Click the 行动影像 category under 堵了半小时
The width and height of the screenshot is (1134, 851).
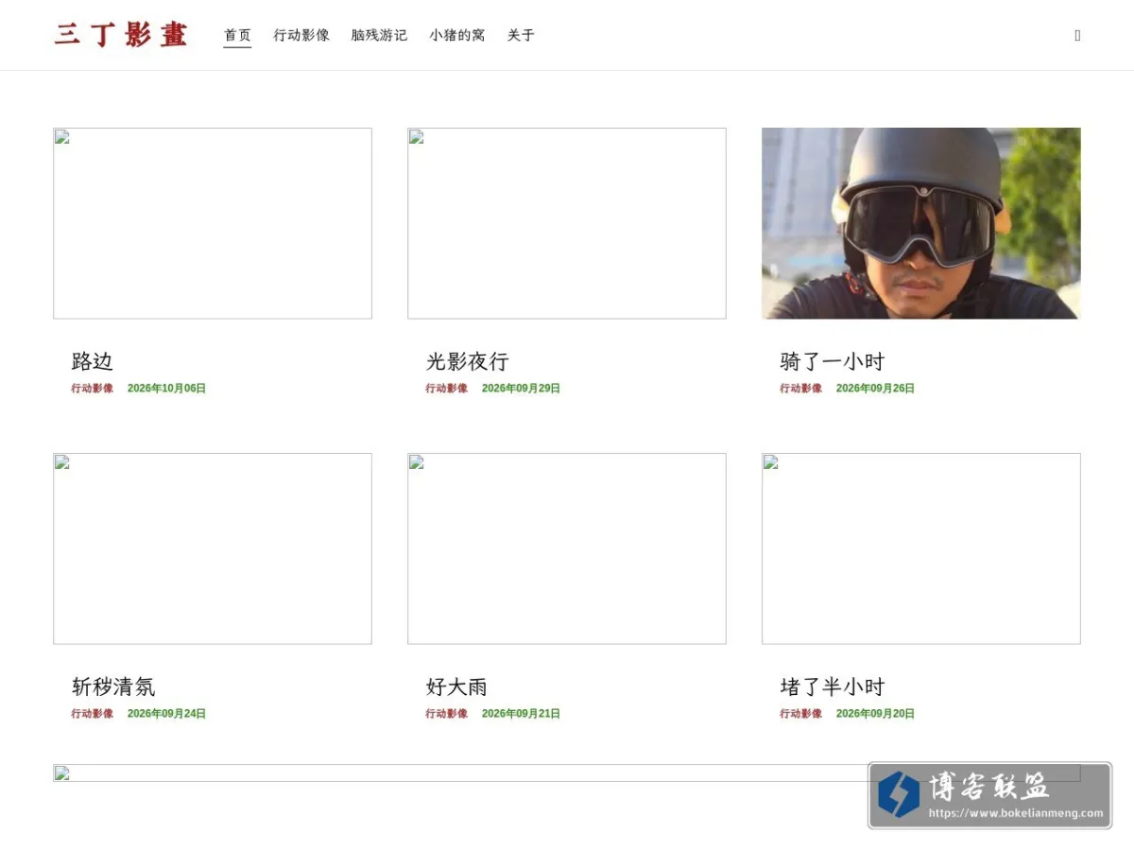click(x=801, y=714)
